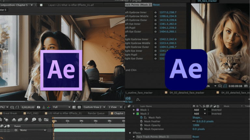Switch to the MVI_0983 timeline tab
The height and width of the screenshot is (140, 250).
pyautogui.click(x=31, y=113)
